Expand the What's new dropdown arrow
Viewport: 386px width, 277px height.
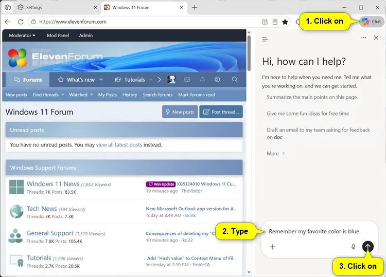point(101,80)
